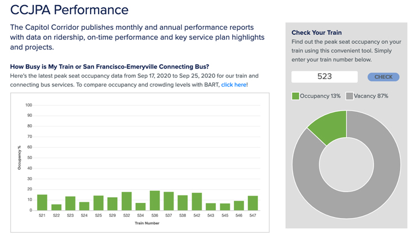The width and height of the screenshot is (417, 236).
Task: Click the bar for train 522
Action: click(56, 207)
